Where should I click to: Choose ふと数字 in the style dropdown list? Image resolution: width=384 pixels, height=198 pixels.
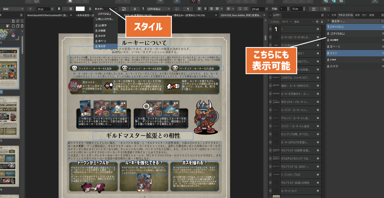106,25
